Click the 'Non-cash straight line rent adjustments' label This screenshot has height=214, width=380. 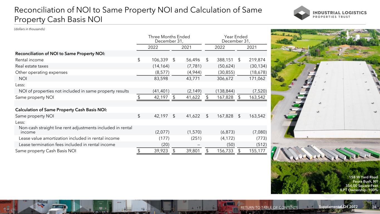click(x=75, y=130)
